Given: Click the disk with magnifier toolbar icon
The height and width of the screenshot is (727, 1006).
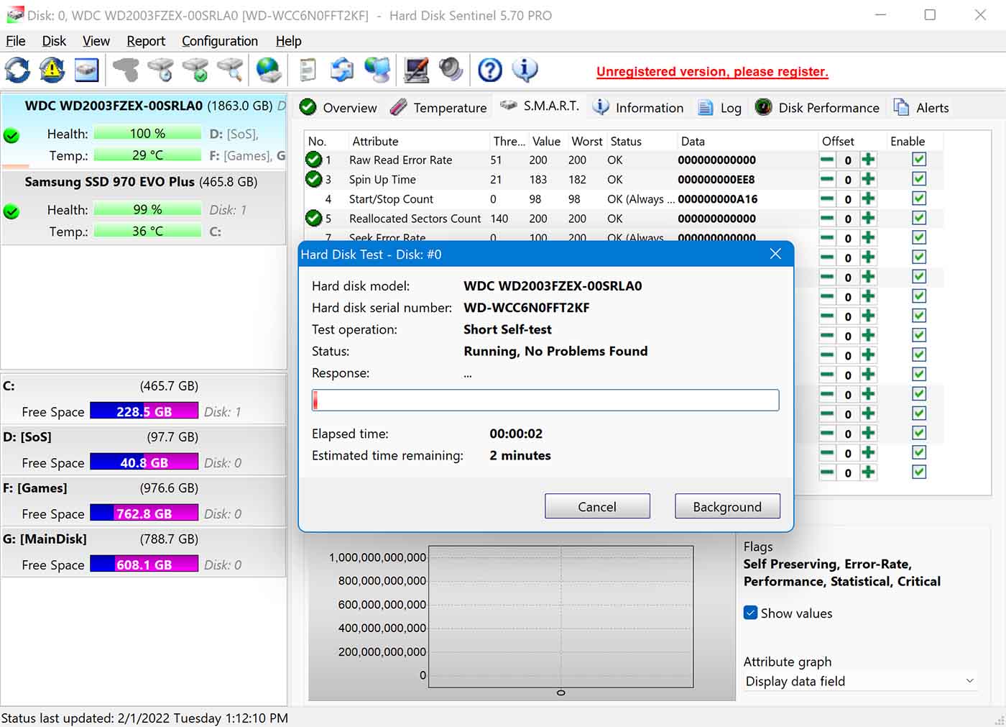Looking at the screenshot, I should click(230, 70).
